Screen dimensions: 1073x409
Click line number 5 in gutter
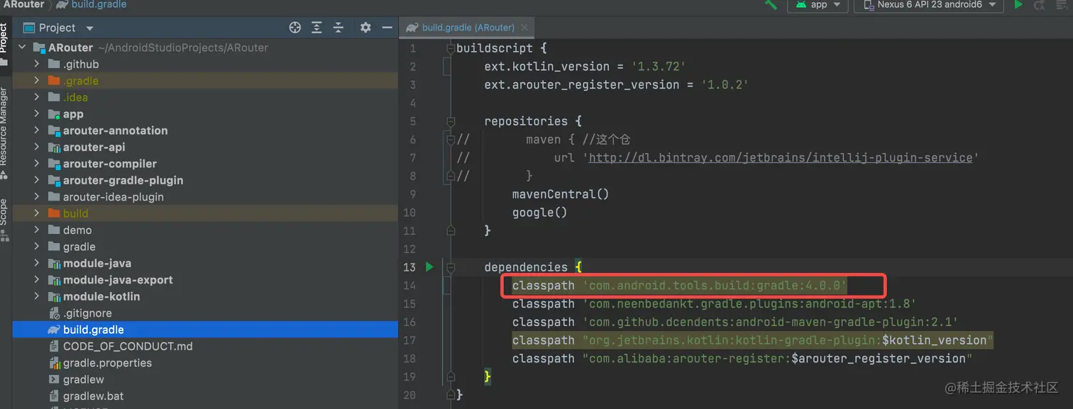click(412, 121)
